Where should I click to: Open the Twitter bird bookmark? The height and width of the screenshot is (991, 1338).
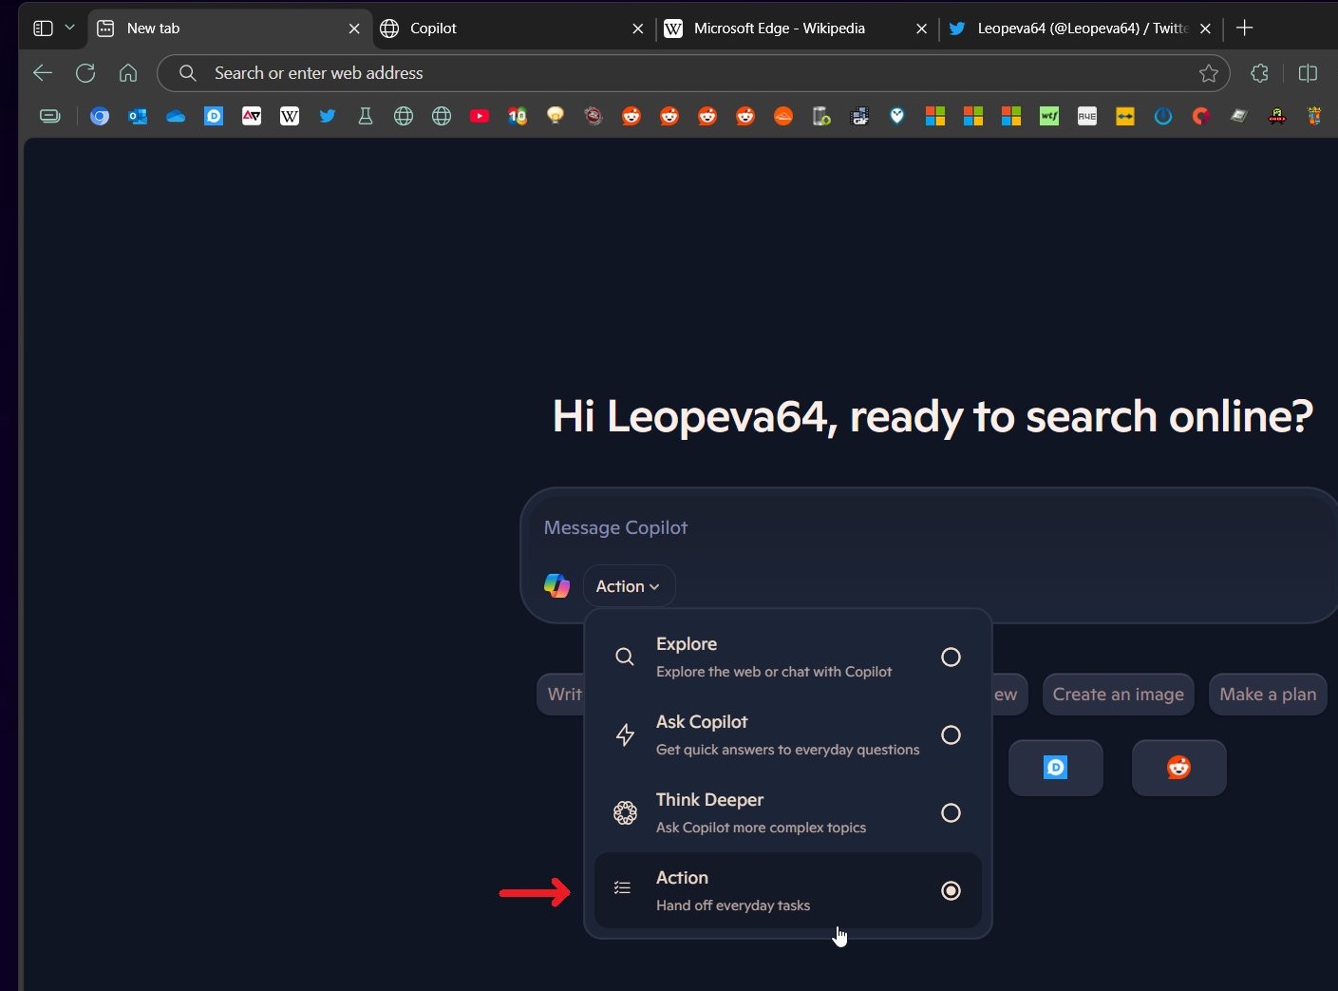(328, 116)
